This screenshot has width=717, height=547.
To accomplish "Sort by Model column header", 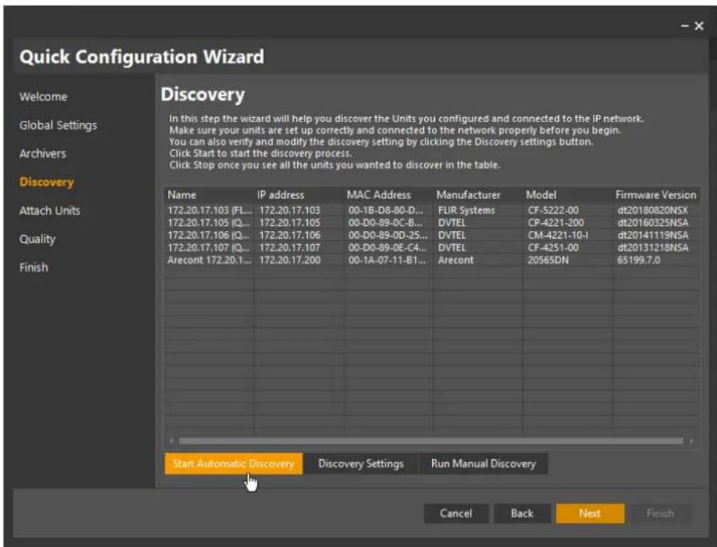I will click(568, 195).
